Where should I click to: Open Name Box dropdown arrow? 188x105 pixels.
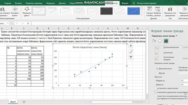[x=8, y=23]
